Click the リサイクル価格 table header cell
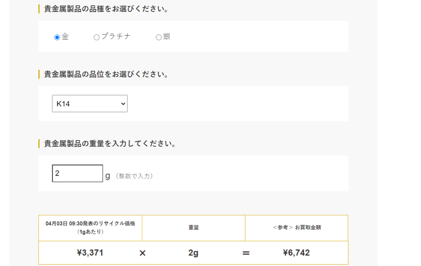421x266 pixels. pyautogui.click(x=90, y=227)
